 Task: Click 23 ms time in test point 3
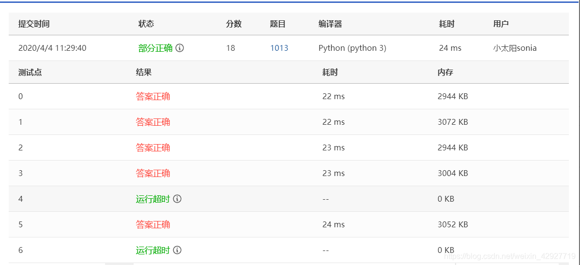coord(333,173)
